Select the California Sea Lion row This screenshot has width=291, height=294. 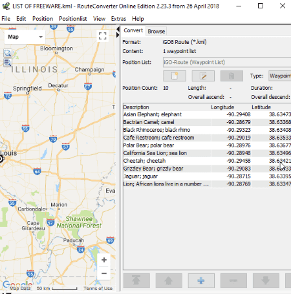207,153
